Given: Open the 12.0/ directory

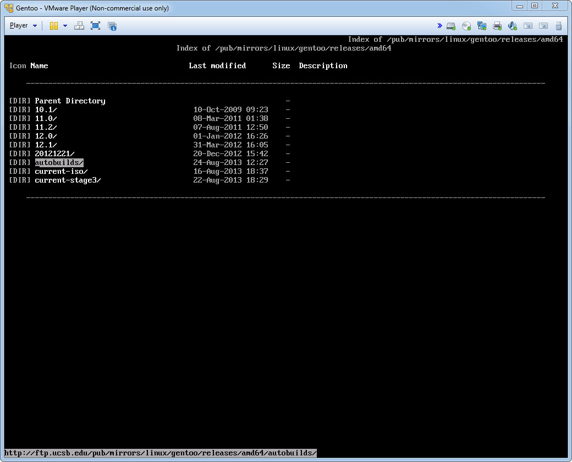Looking at the screenshot, I should (46, 136).
